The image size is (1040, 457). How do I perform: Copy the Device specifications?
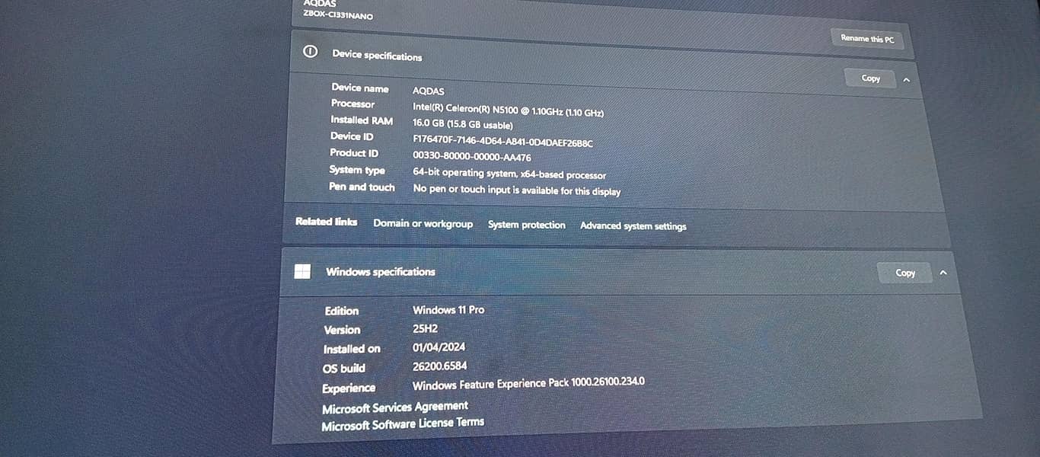870,78
